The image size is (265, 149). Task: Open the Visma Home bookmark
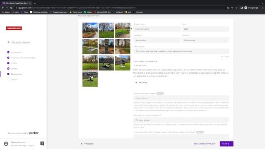click(x=76, y=12)
